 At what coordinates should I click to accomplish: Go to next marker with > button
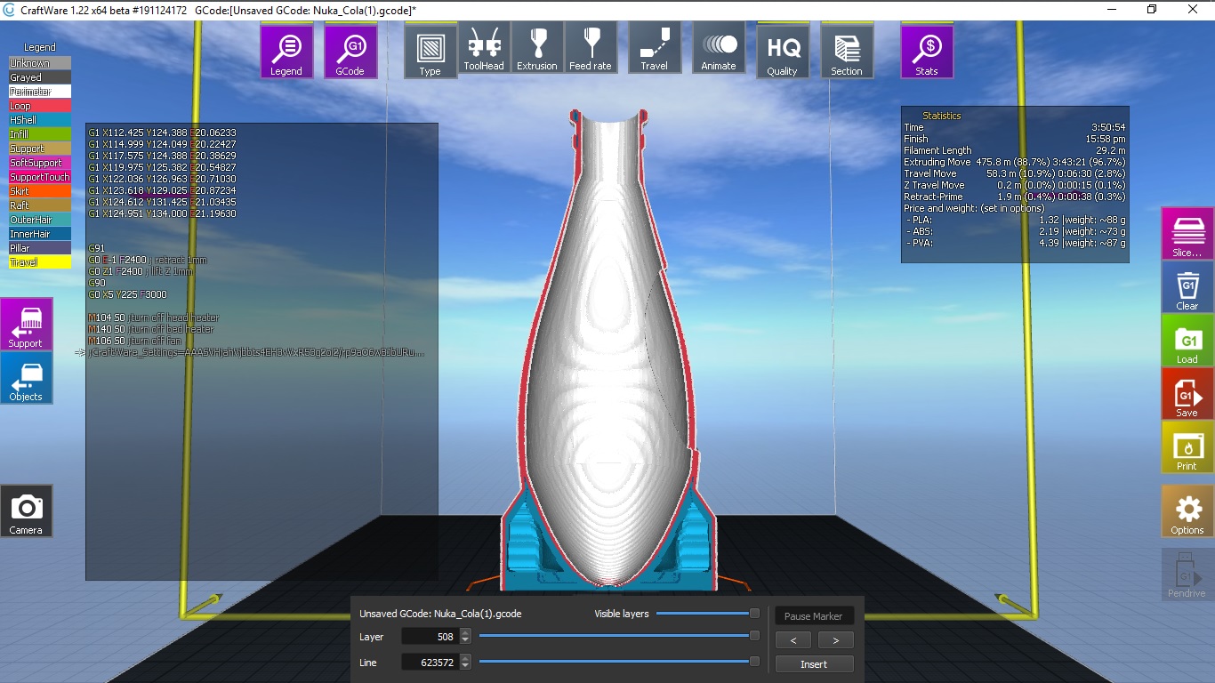click(835, 639)
